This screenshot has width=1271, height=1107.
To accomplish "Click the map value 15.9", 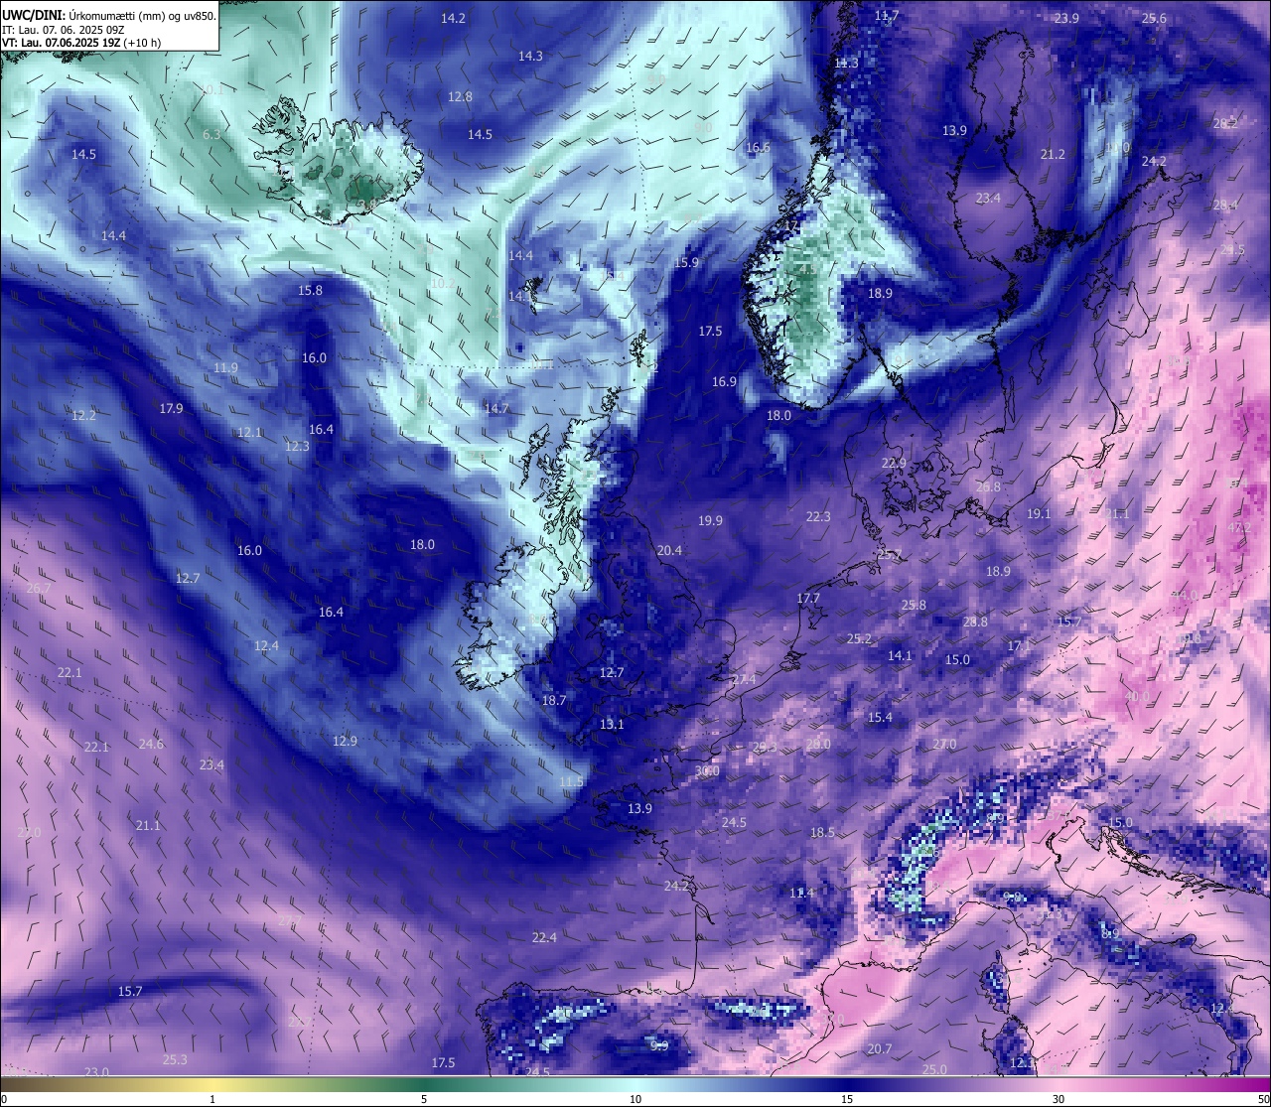I will pos(686,263).
